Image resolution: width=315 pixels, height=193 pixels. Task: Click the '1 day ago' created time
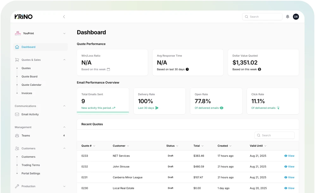(224, 188)
